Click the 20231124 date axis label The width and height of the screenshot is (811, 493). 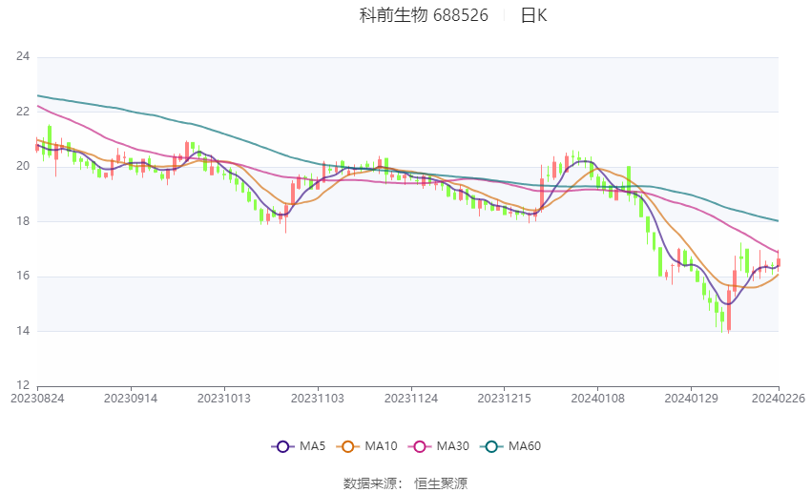coord(411,399)
